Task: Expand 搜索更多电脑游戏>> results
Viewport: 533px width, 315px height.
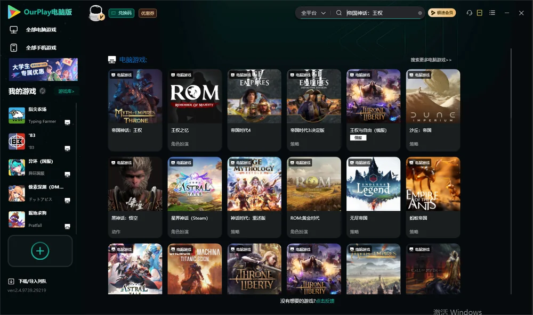Action: (431, 60)
